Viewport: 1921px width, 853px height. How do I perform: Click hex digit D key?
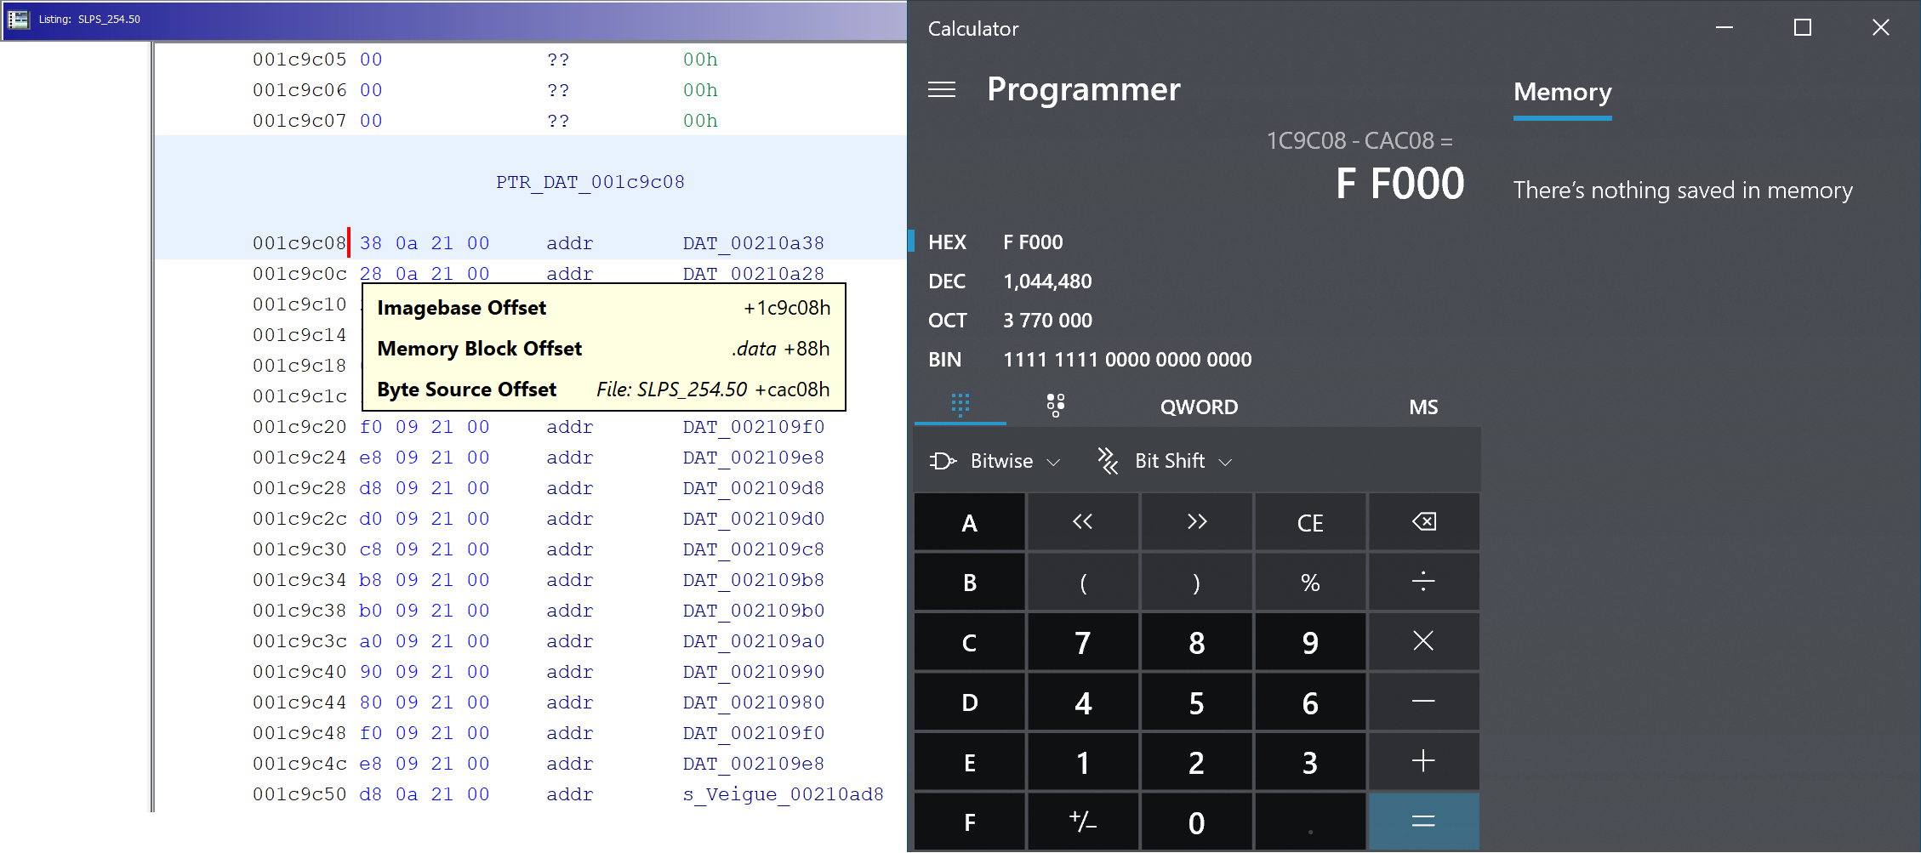pyautogui.click(x=969, y=702)
